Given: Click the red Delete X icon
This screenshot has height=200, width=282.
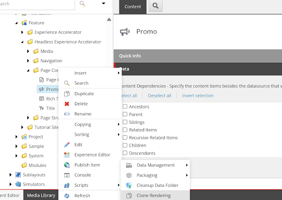Looking at the screenshot, I should pos(67,104).
